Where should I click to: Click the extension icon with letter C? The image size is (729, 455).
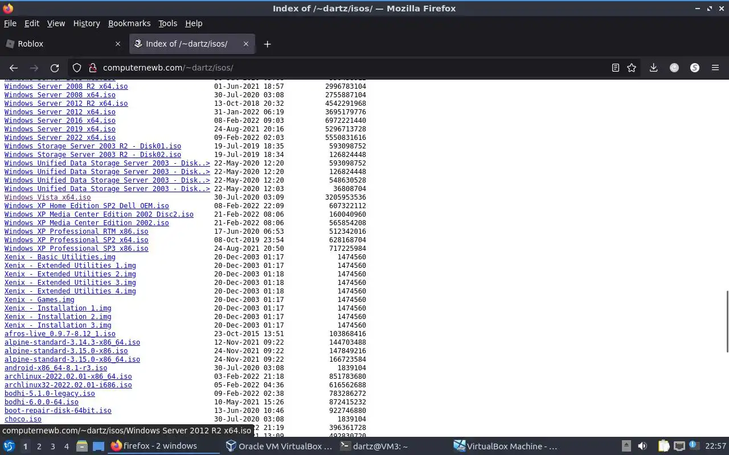pyautogui.click(x=674, y=68)
